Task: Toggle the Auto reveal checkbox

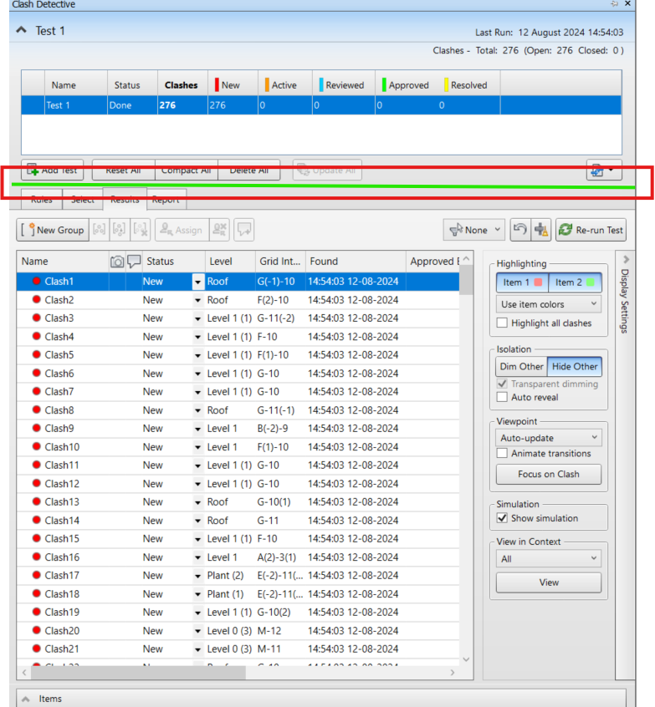Action: [x=502, y=397]
